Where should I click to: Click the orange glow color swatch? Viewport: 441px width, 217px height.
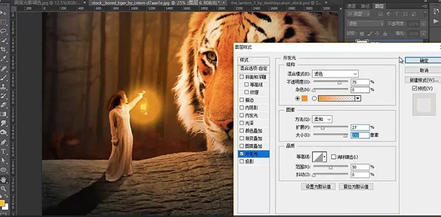tap(305, 99)
